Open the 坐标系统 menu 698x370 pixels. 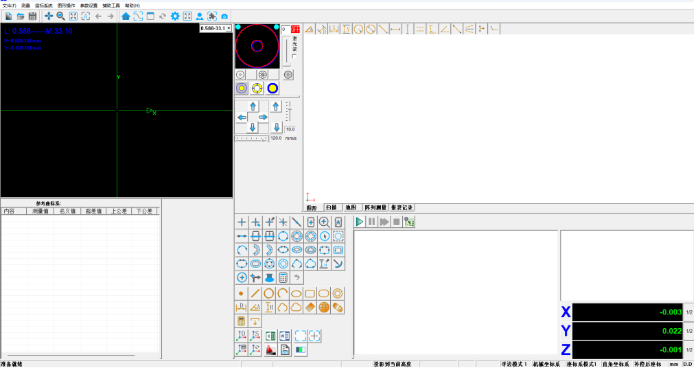coord(44,5)
